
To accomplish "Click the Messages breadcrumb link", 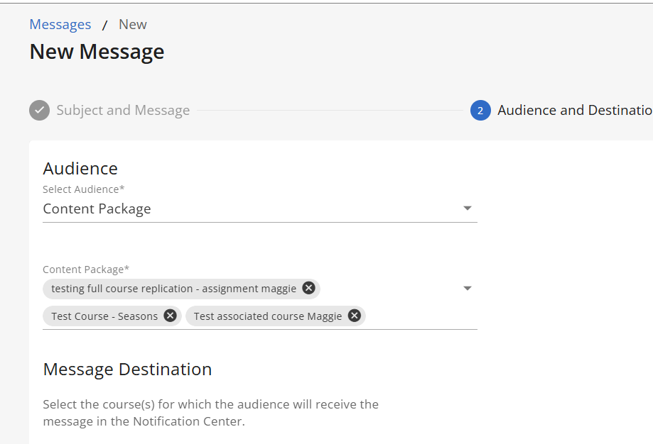I will 60,25.
